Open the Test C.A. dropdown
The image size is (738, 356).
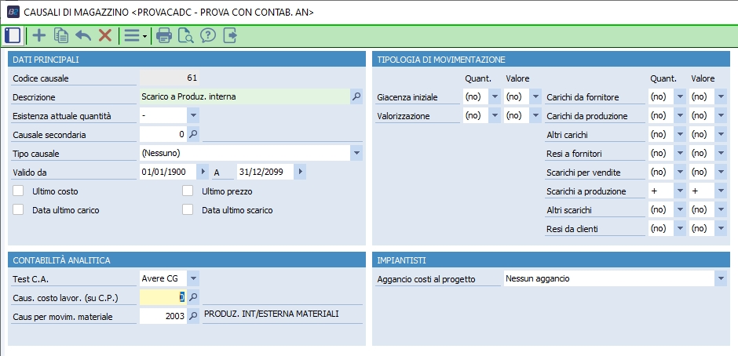point(194,278)
